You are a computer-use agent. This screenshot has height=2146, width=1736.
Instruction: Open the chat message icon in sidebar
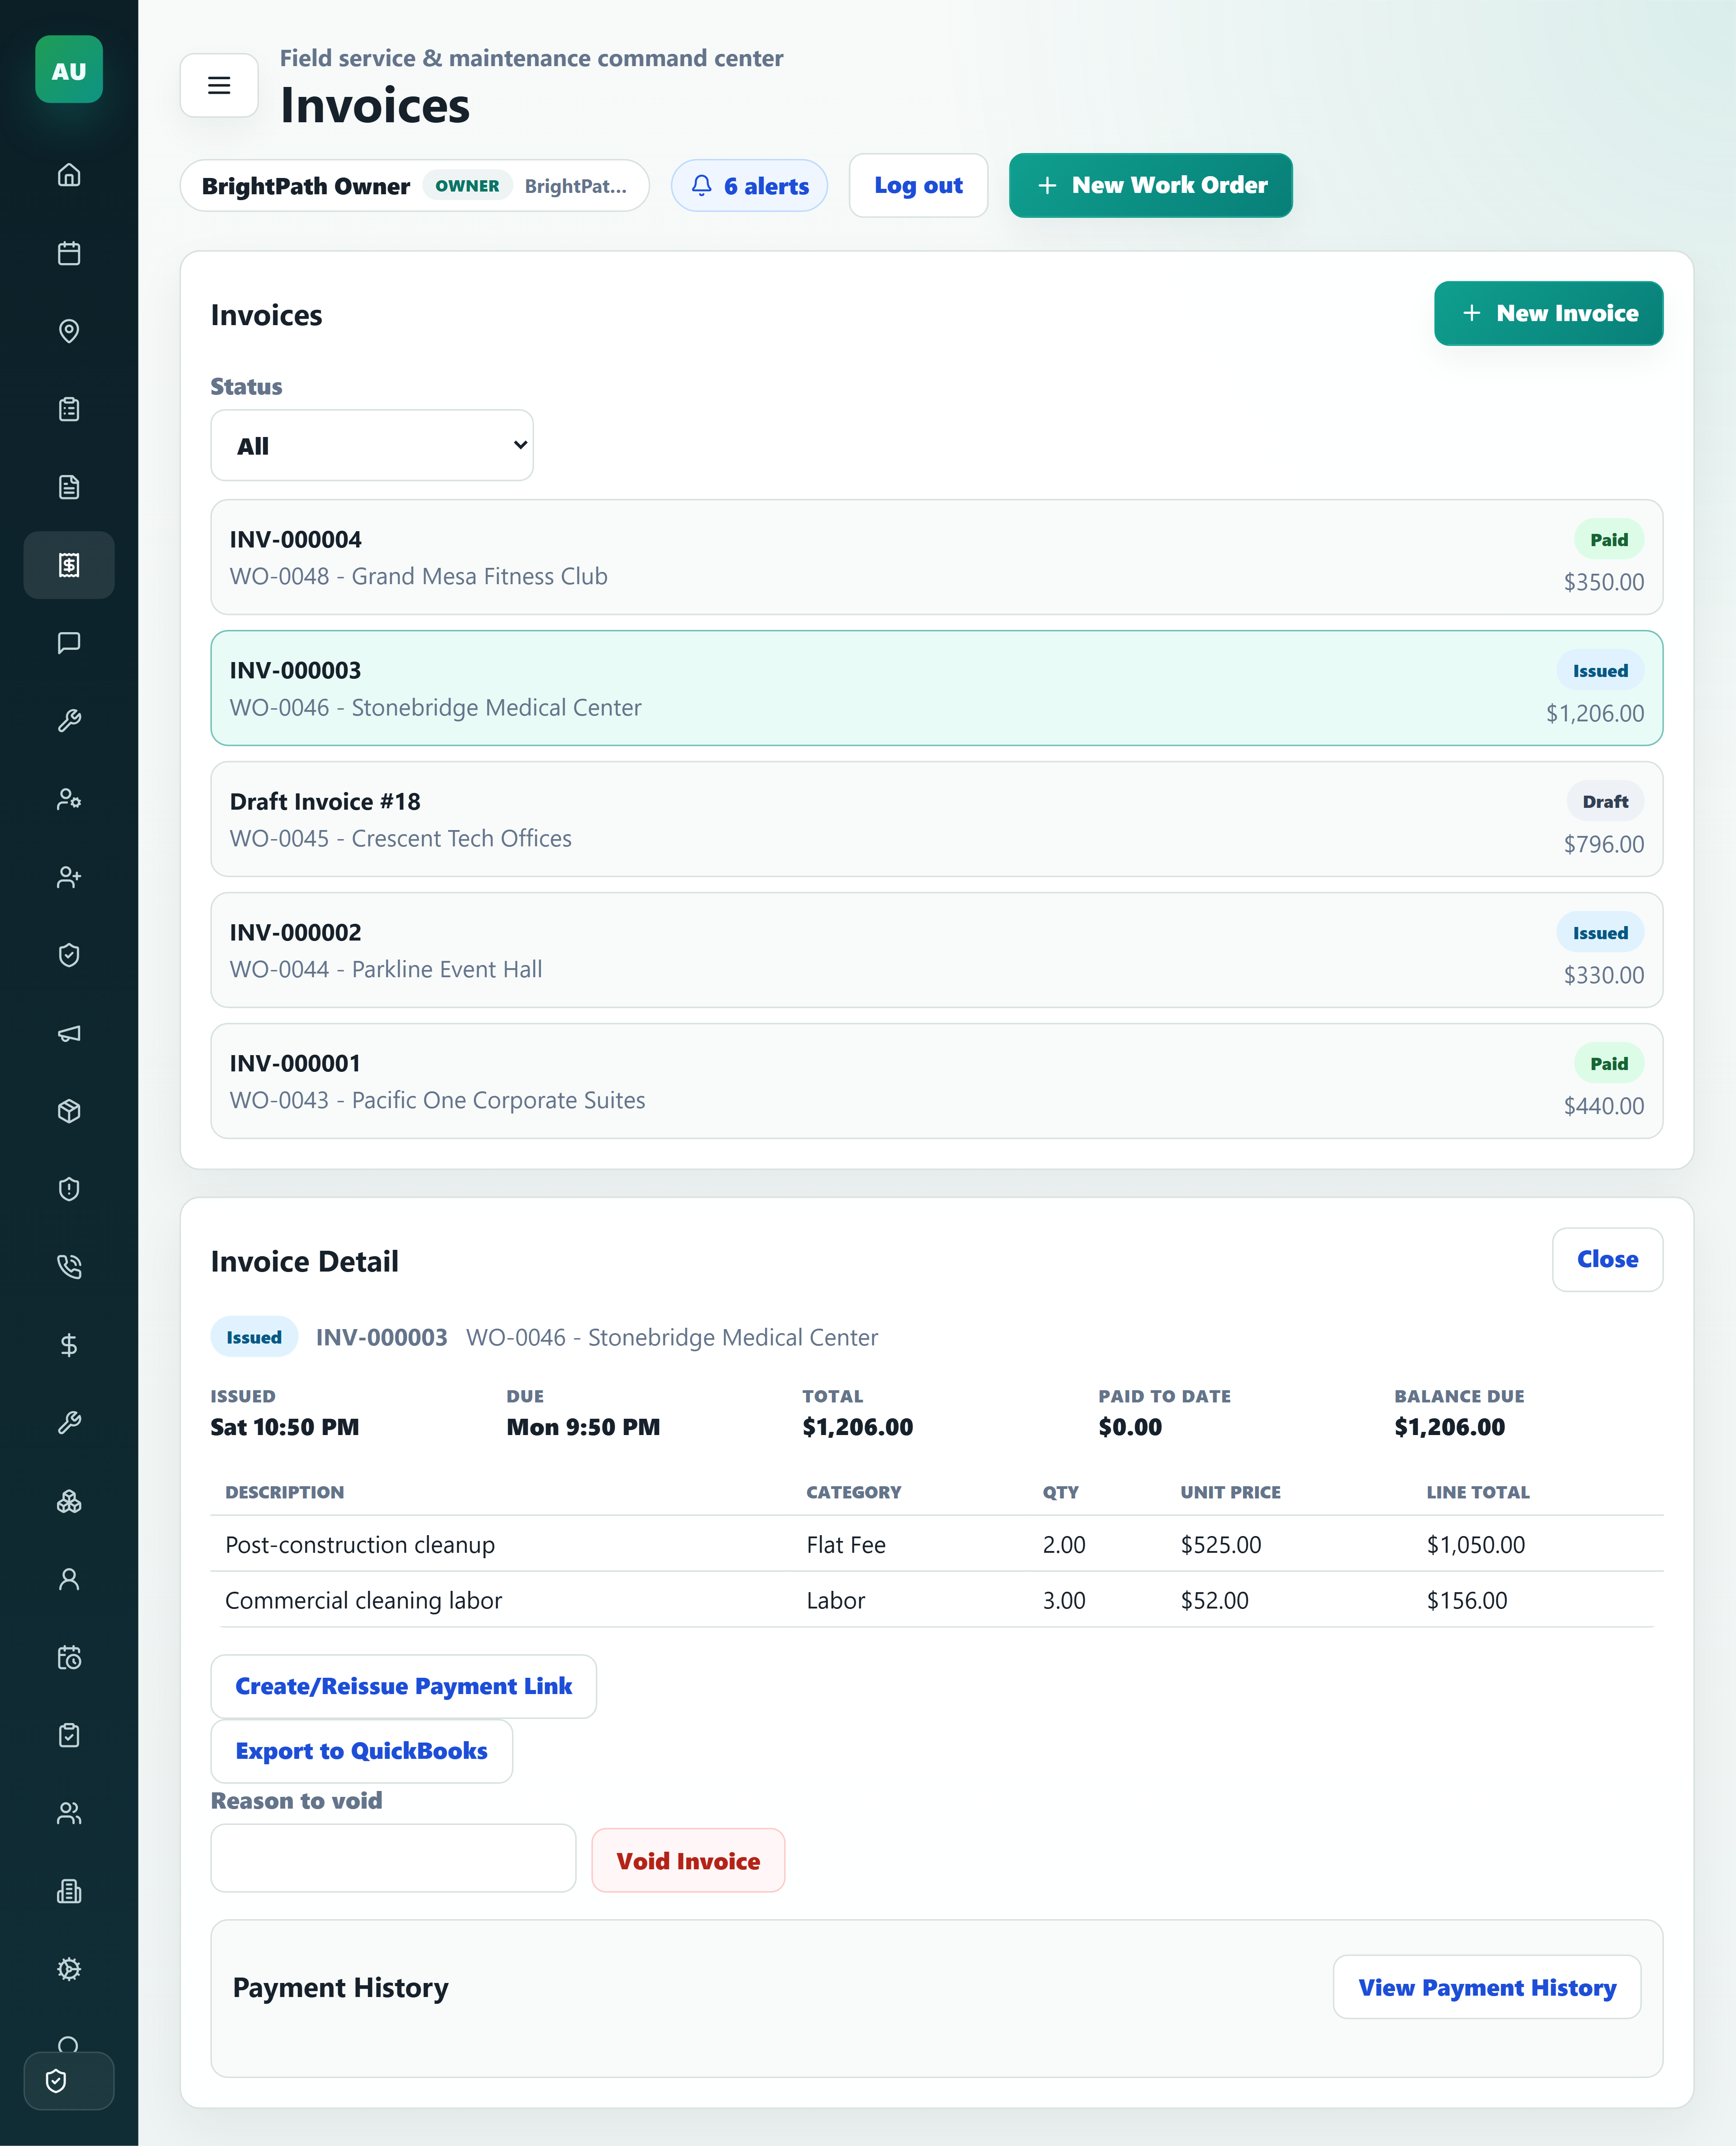point(69,643)
